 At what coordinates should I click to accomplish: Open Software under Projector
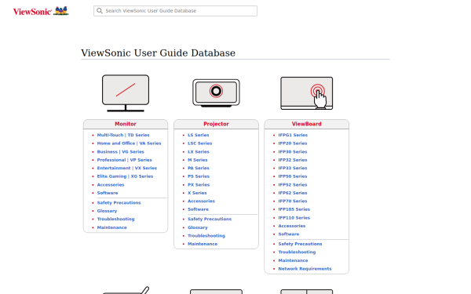tap(198, 209)
